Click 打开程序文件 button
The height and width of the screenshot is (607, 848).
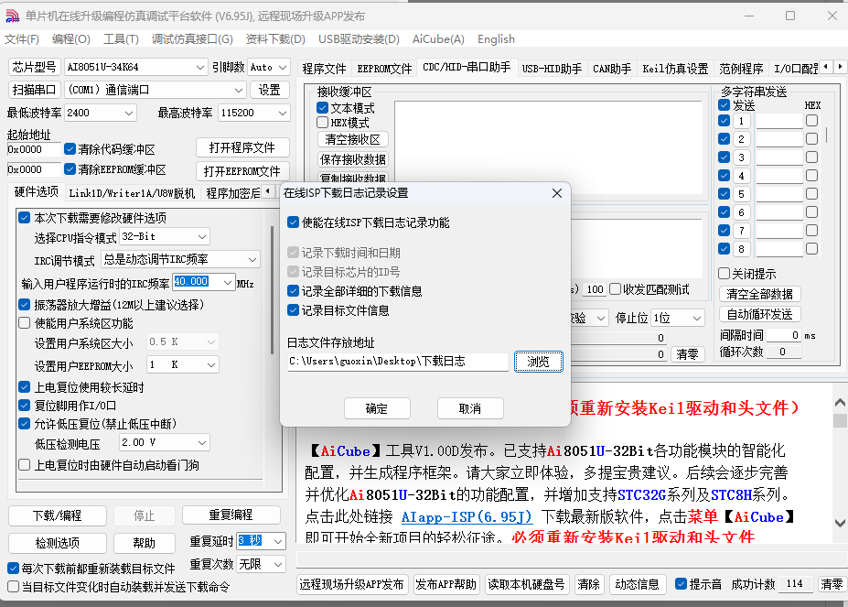(x=242, y=147)
